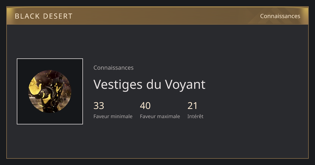Click the circular Vestiges du Voyant icon
Screen dimensions: 315x165
tap(50, 91)
